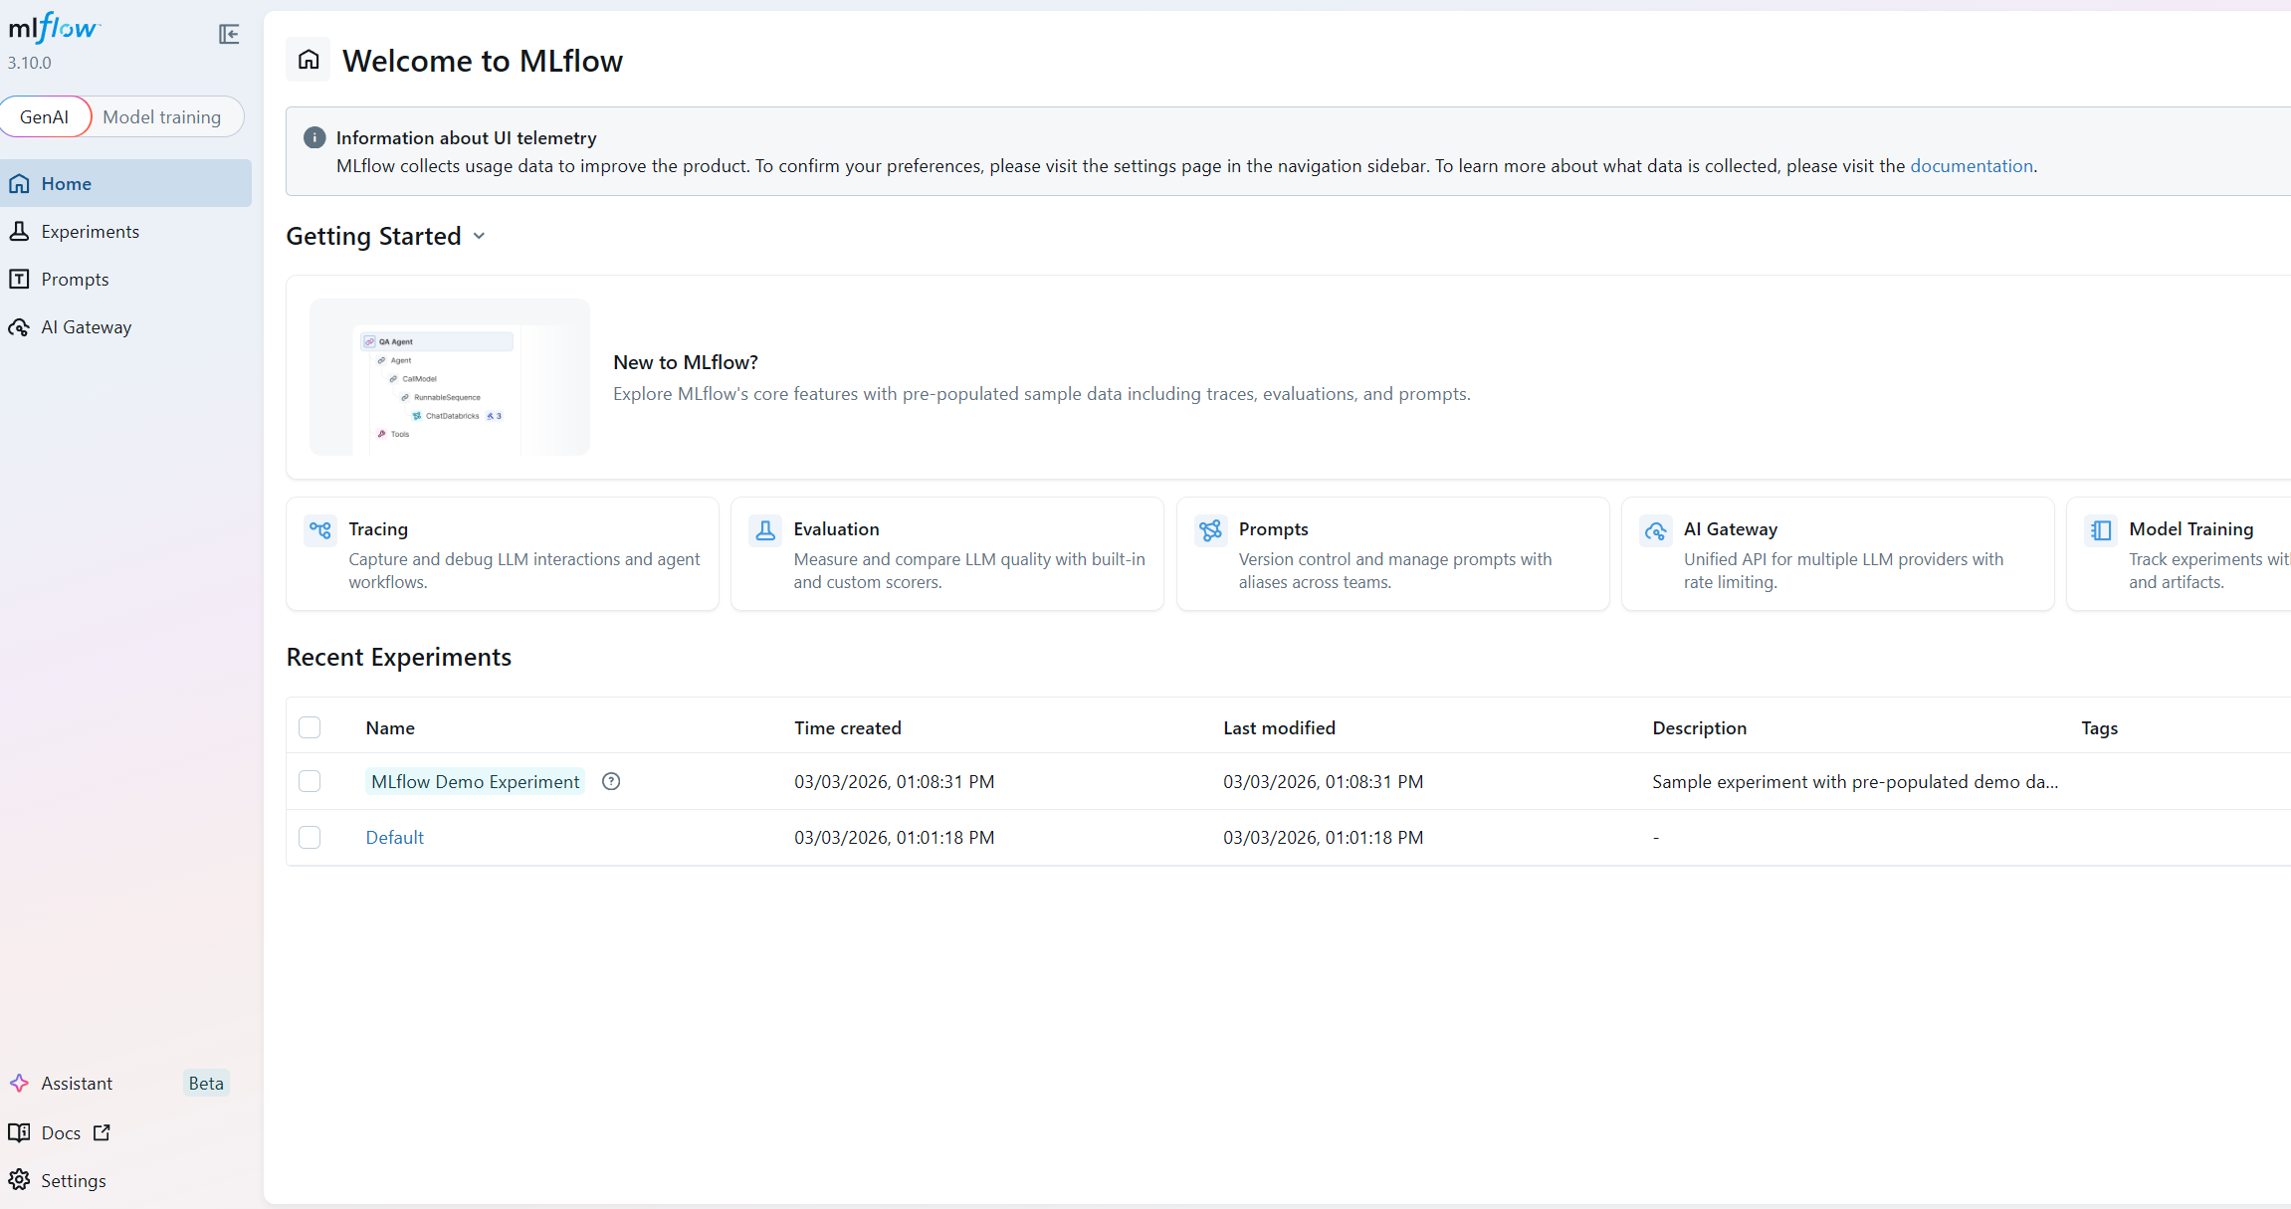Click the 3.10.0 version number
Image resolution: width=2291 pixels, height=1209 pixels.
tap(30, 63)
